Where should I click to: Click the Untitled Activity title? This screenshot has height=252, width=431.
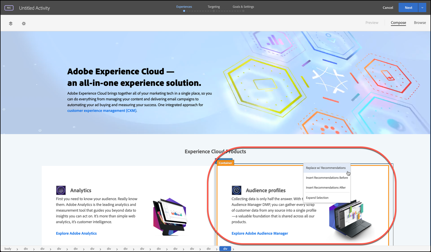click(35, 8)
